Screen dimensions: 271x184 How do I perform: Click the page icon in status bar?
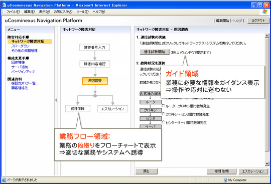click(4, 180)
